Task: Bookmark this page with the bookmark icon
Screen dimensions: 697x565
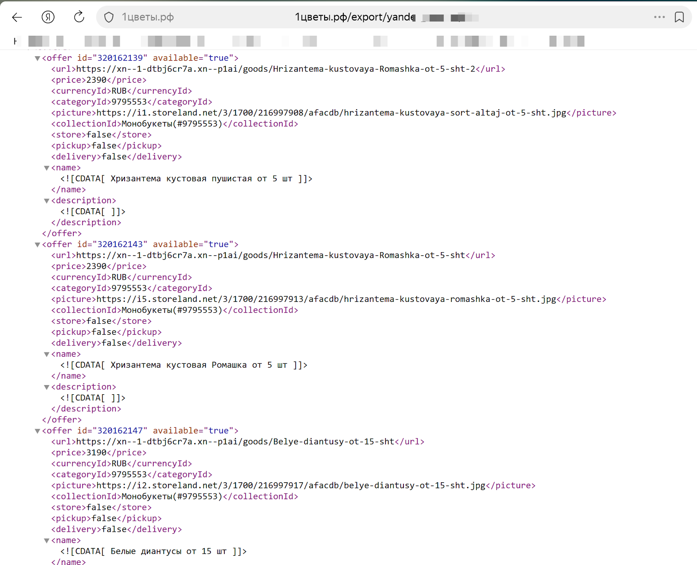Action: tap(679, 17)
